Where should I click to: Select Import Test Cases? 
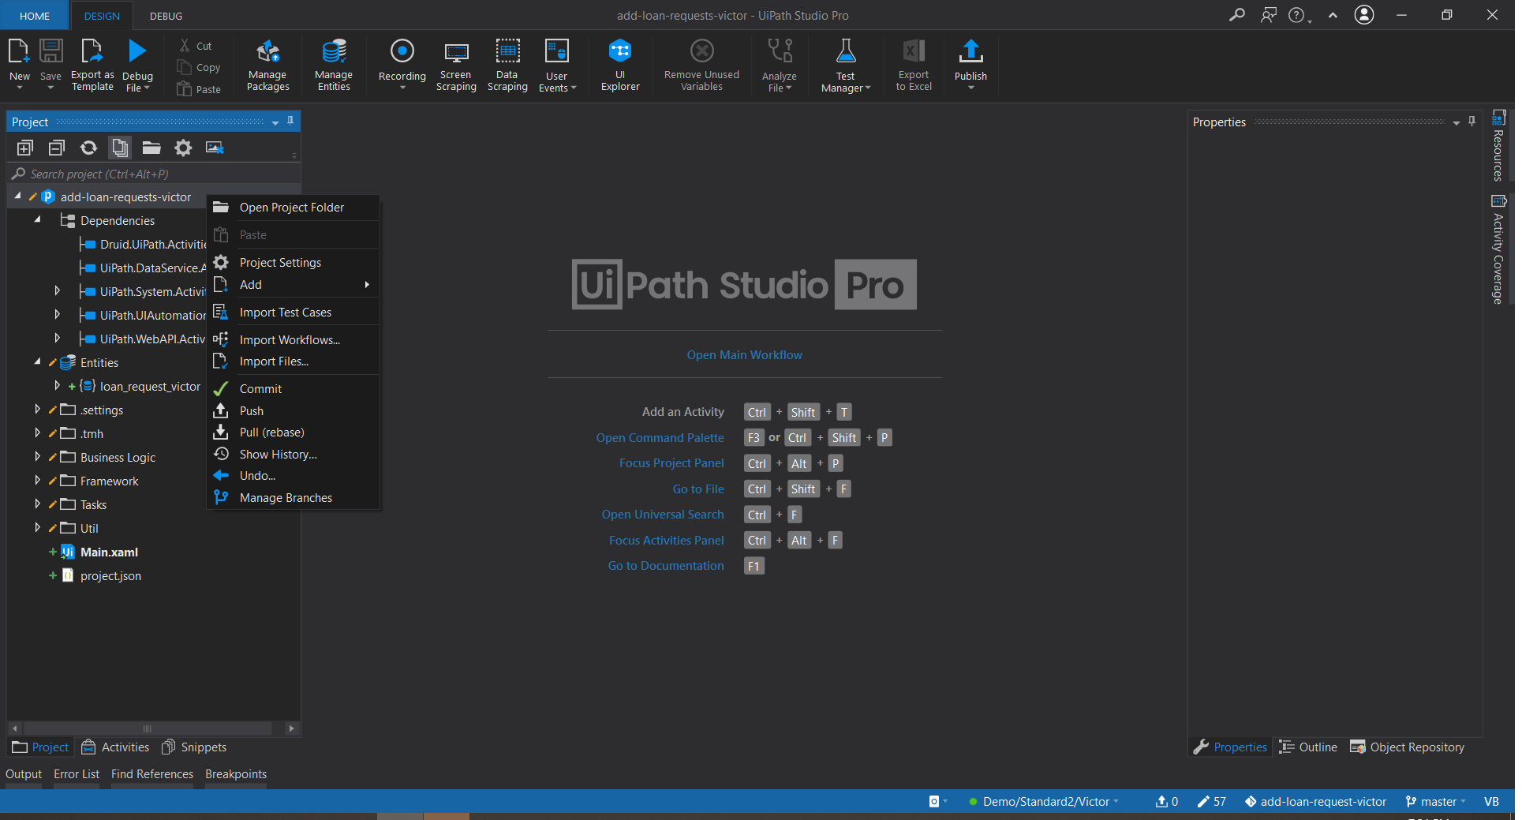pos(294,313)
